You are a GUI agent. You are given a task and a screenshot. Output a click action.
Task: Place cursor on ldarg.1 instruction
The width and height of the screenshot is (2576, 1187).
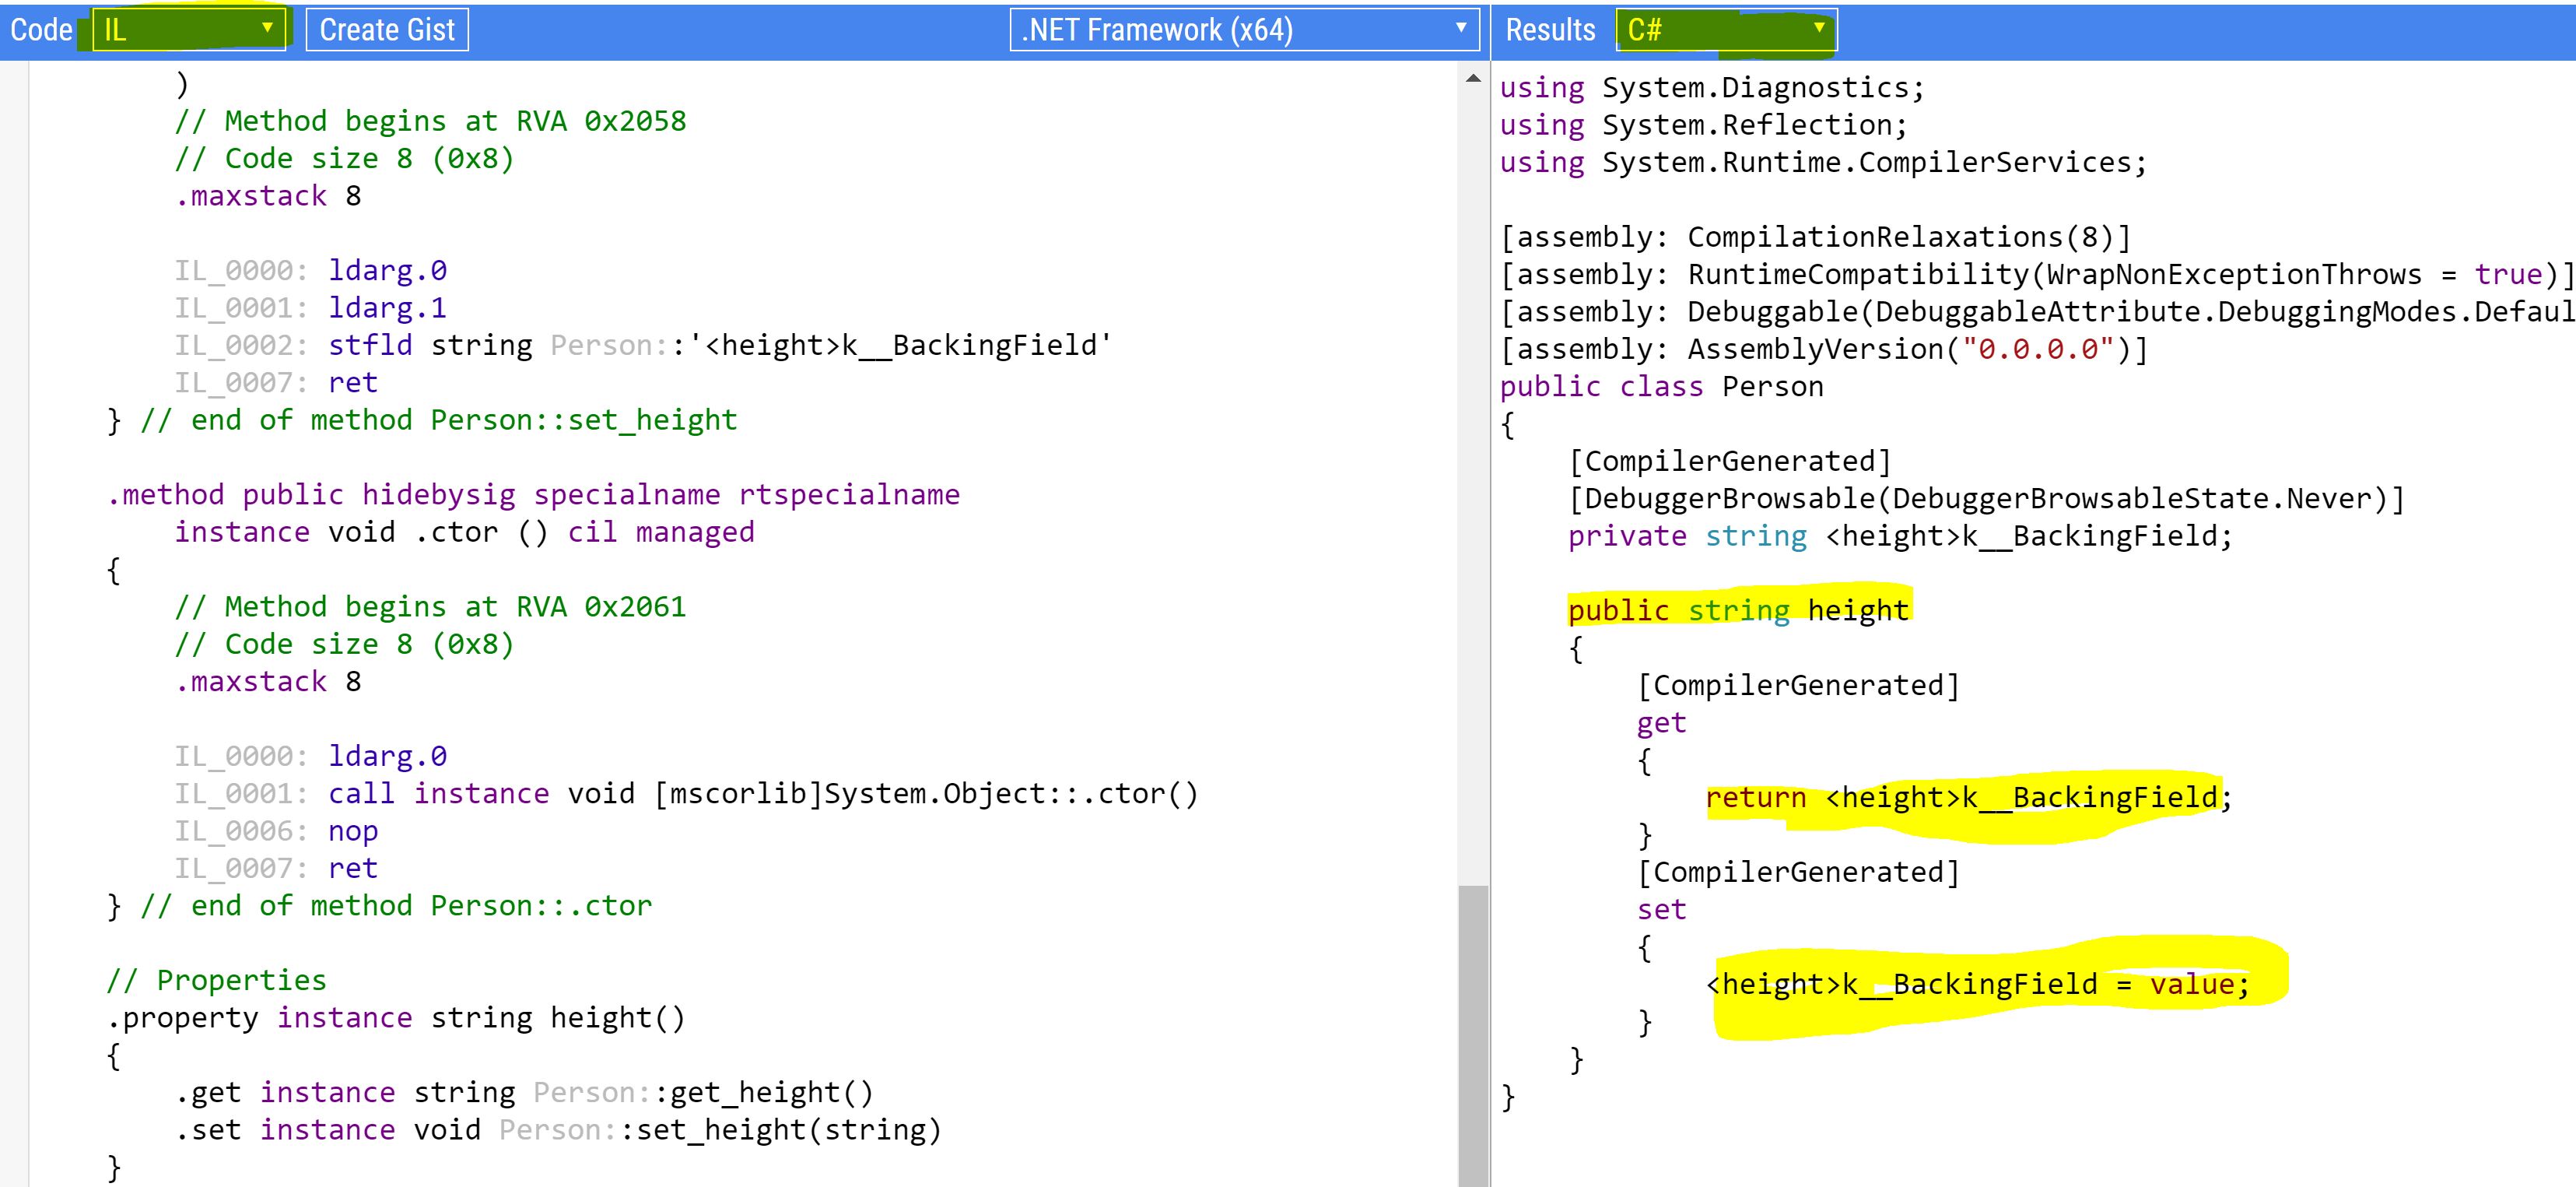click(x=387, y=307)
